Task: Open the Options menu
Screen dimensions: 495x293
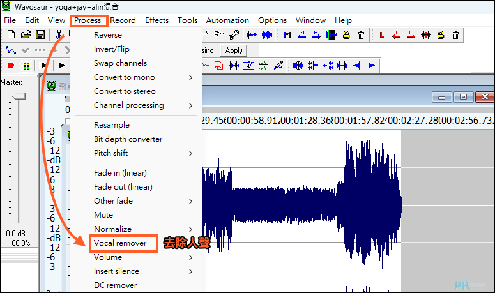Action: pos(272,20)
